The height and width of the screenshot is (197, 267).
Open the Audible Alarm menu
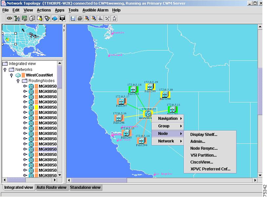(95, 10)
